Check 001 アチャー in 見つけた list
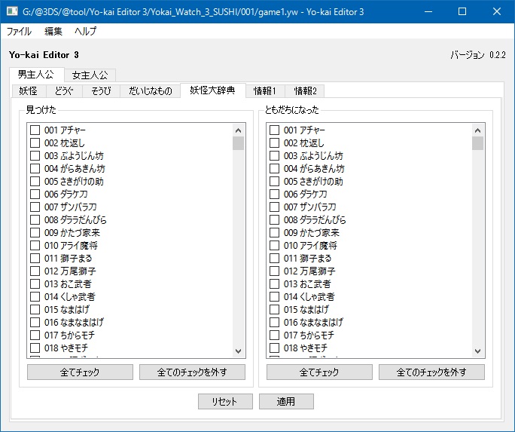The image size is (515, 432). click(x=35, y=130)
